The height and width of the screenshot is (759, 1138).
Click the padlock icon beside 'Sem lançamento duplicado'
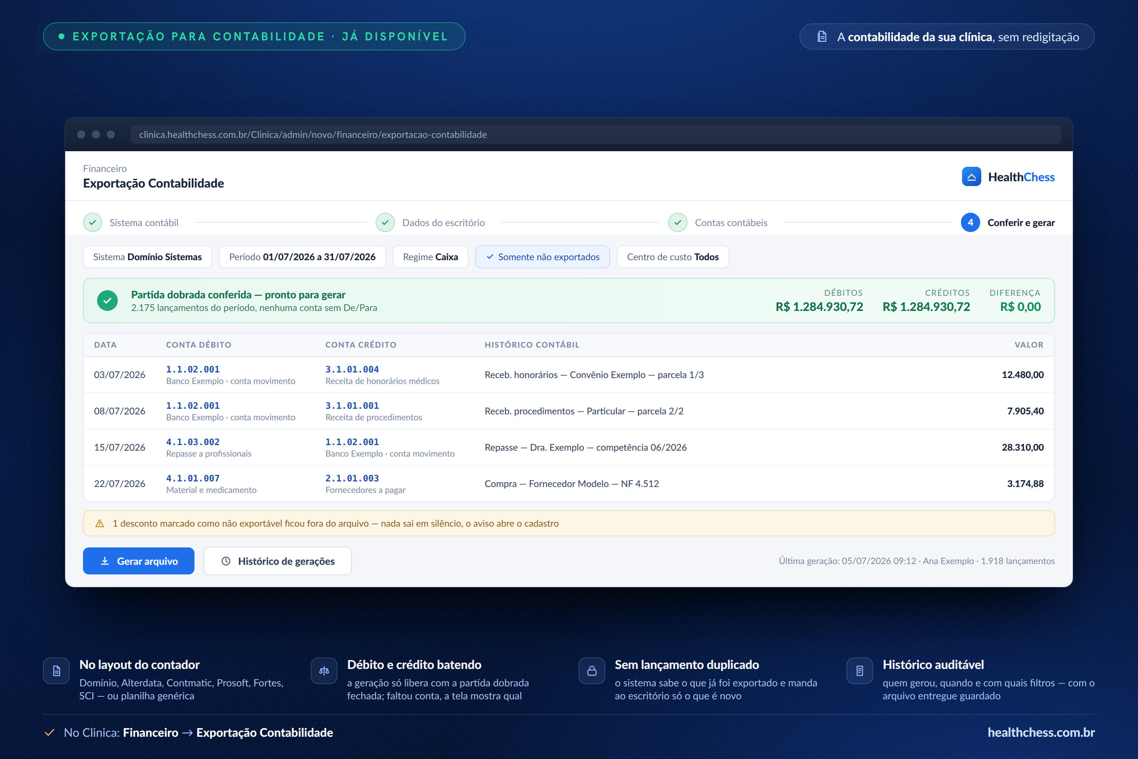(592, 670)
